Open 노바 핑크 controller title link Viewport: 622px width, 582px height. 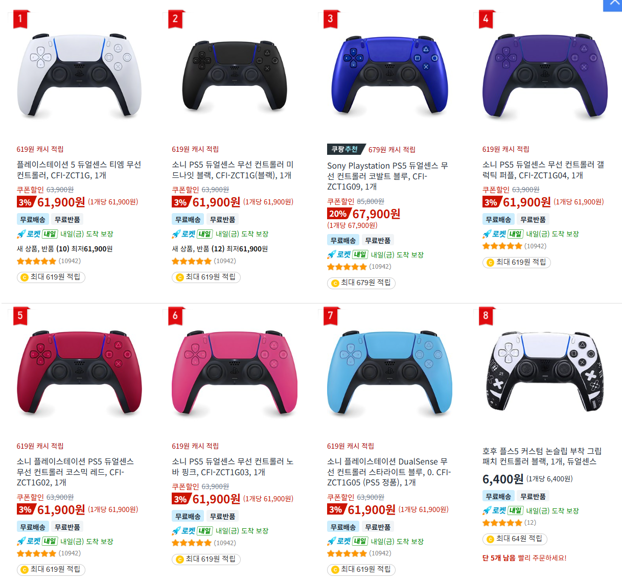(x=233, y=467)
